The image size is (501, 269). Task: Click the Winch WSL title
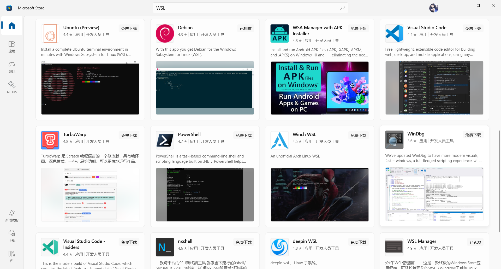coord(304,134)
